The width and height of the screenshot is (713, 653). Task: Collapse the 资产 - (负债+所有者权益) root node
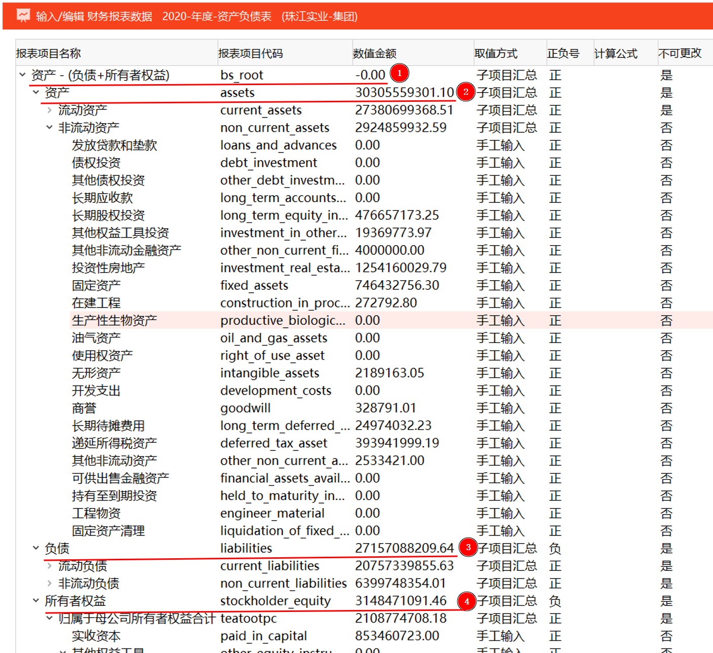click(22, 75)
